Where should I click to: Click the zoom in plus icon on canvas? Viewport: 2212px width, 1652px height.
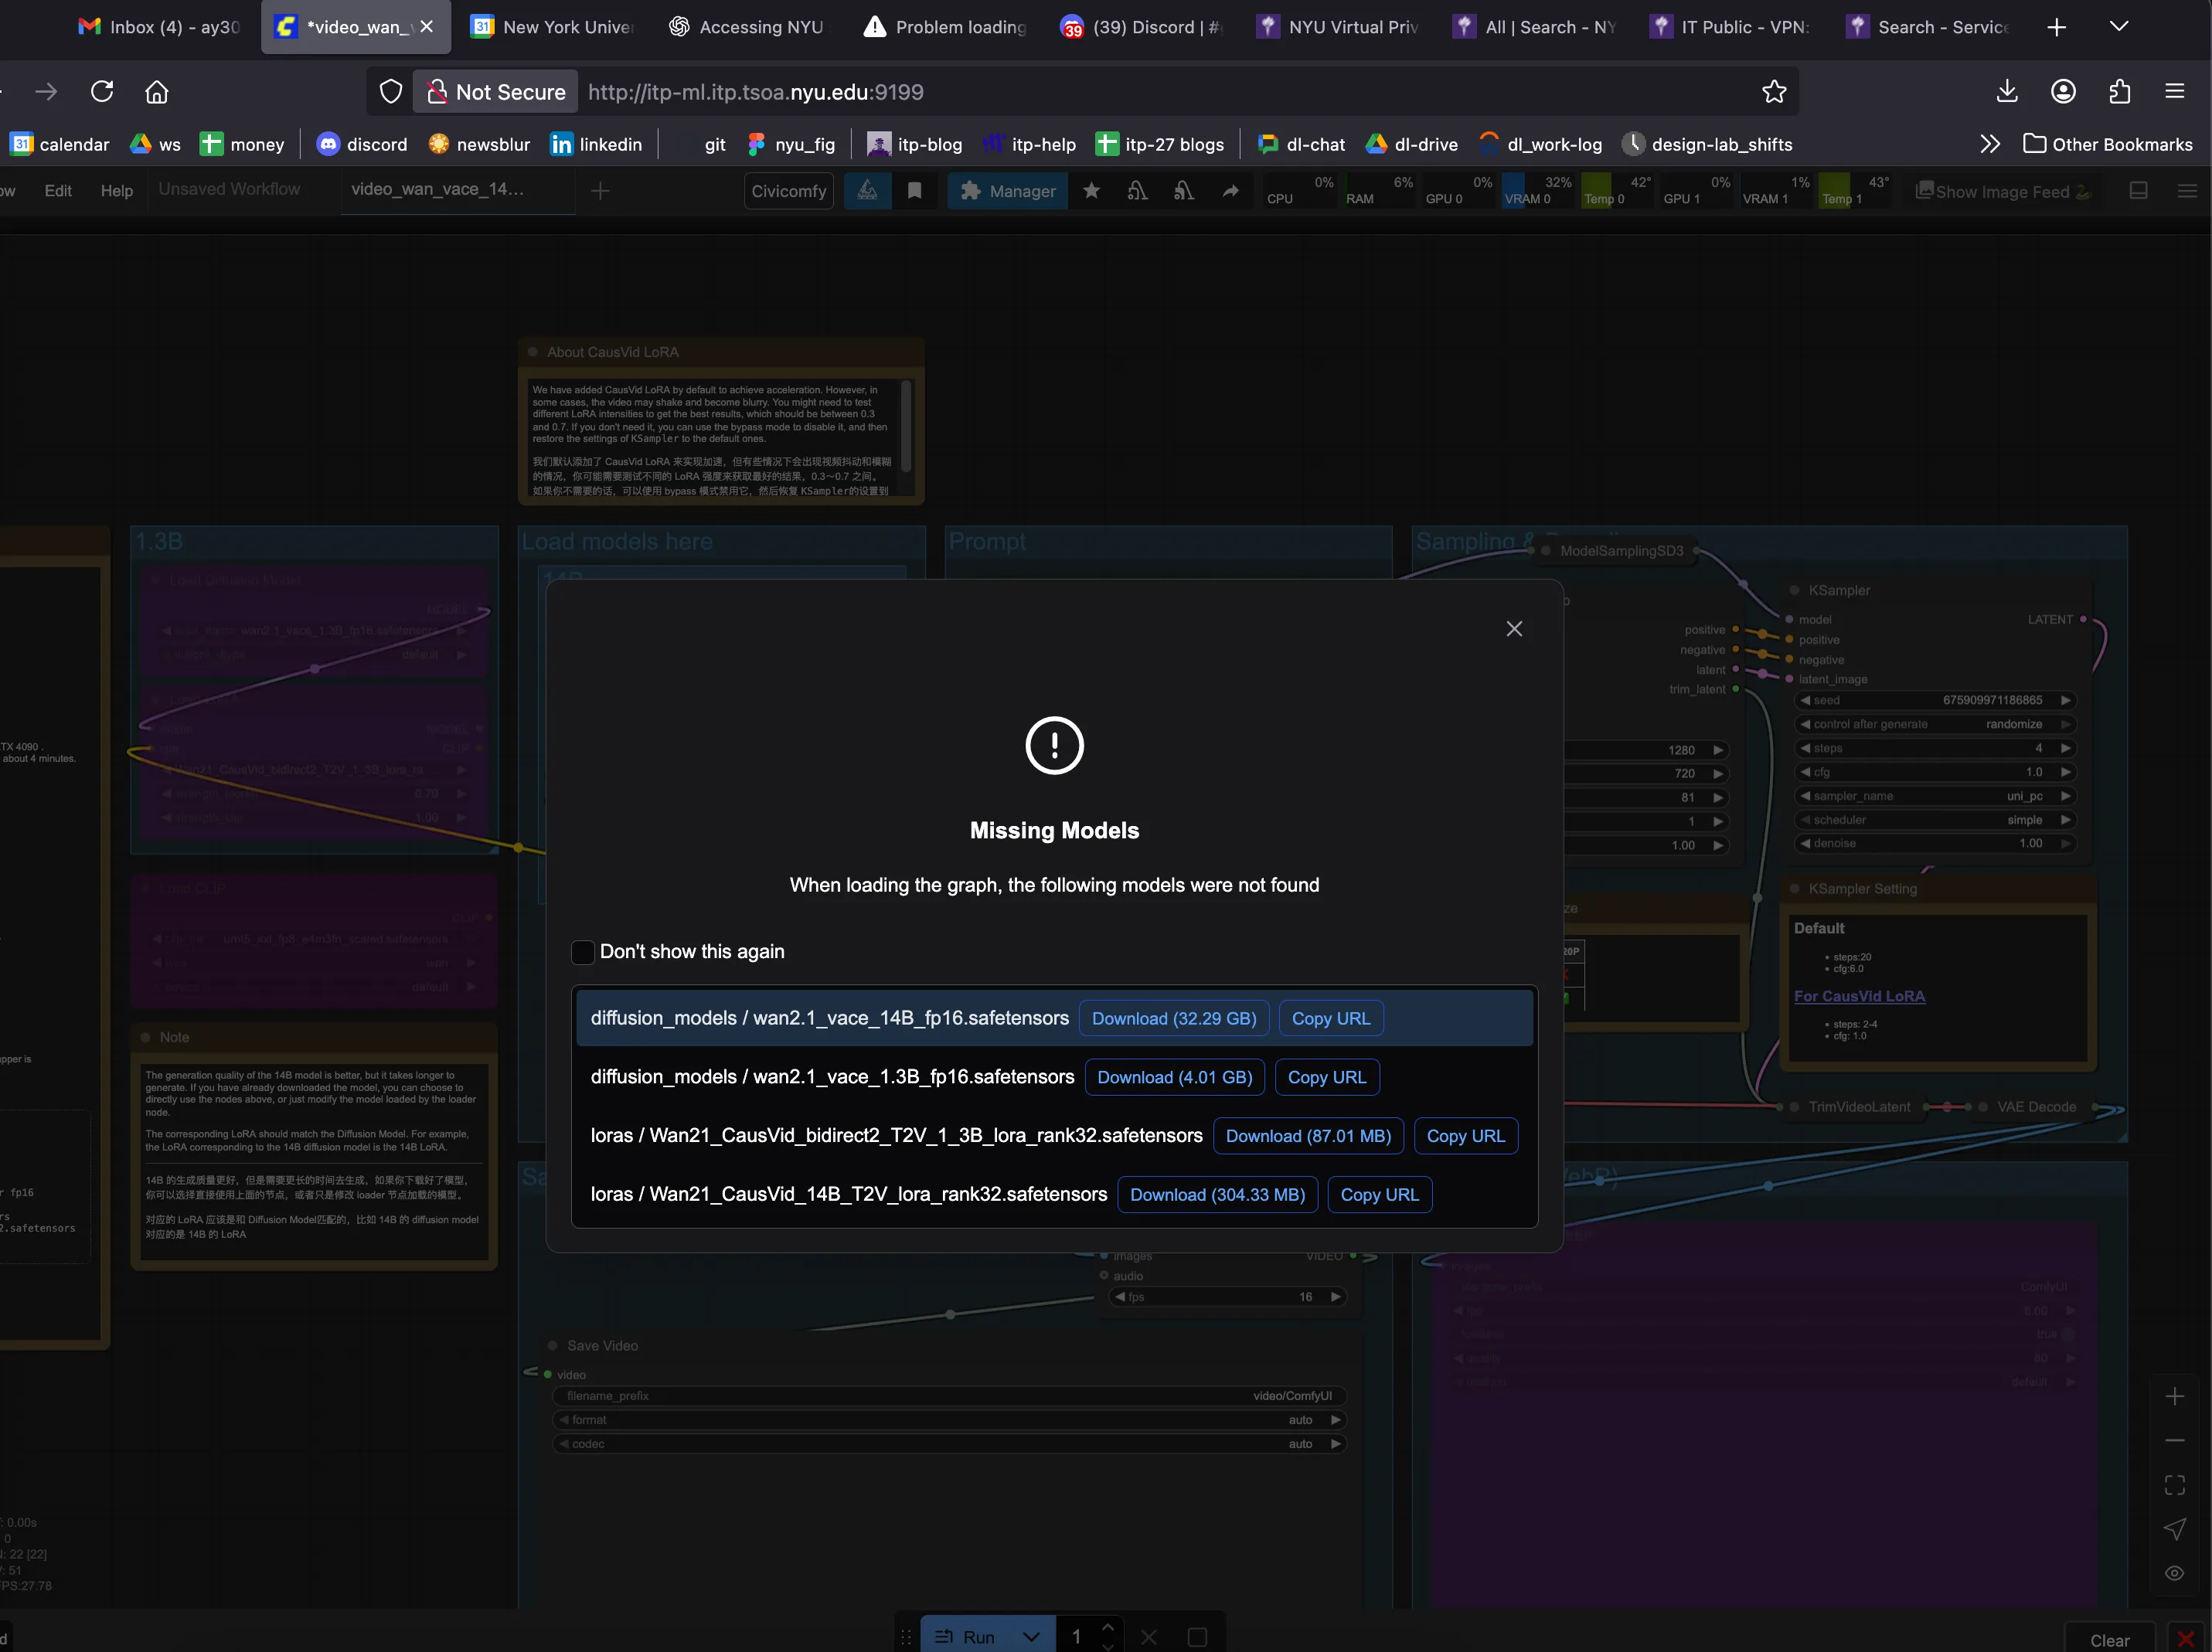[x=2174, y=1397]
